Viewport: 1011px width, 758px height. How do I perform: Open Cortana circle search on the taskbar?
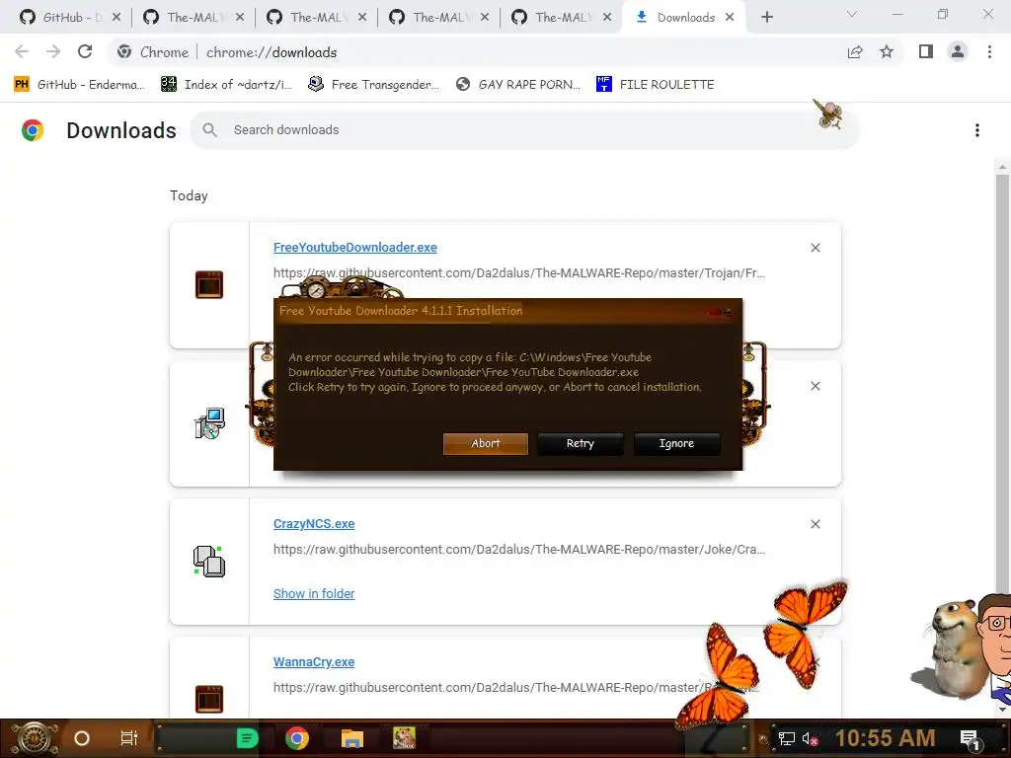coord(82,738)
